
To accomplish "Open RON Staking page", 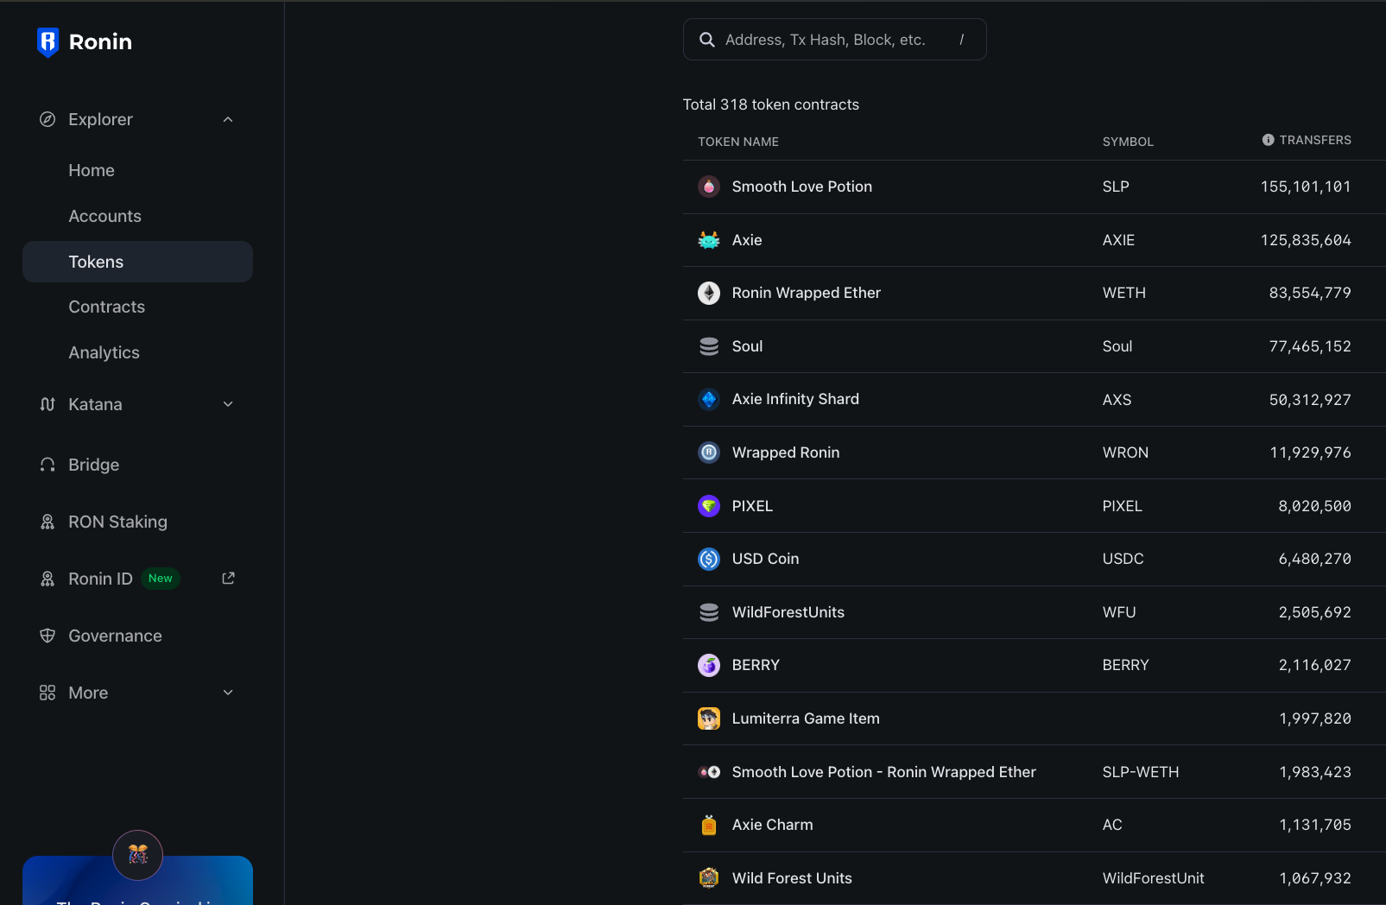I will 117,522.
